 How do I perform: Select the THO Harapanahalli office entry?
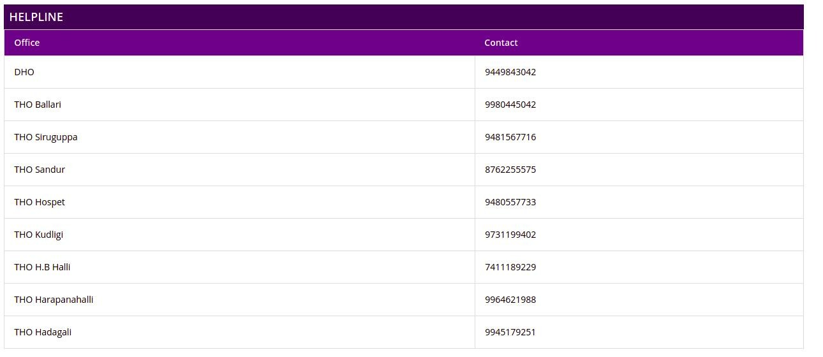[54, 300]
